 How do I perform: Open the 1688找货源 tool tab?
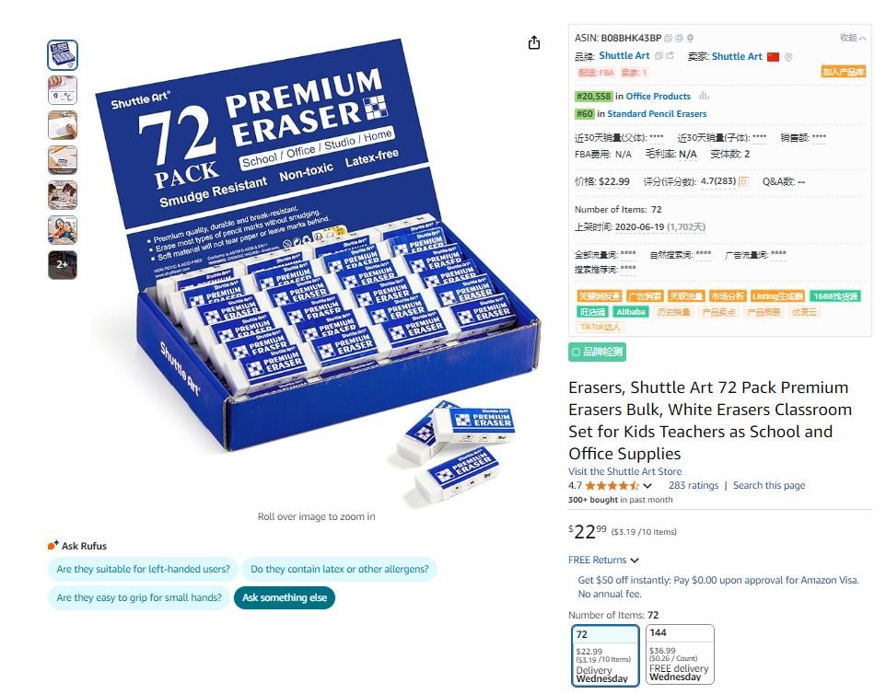[835, 296]
